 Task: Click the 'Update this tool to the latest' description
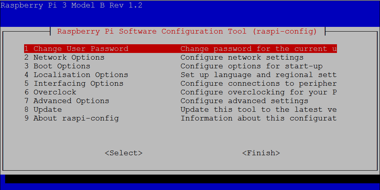[258, 109]
